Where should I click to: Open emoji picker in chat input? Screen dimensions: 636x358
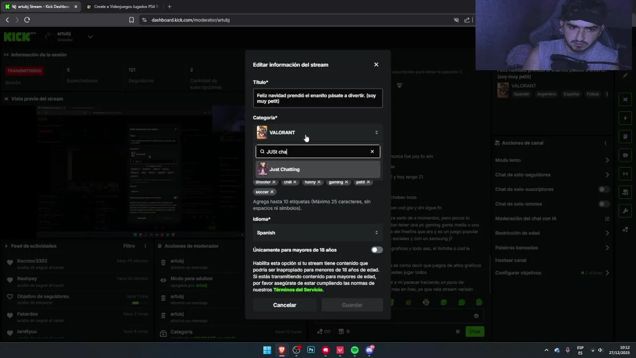click(x=477, y=316)
